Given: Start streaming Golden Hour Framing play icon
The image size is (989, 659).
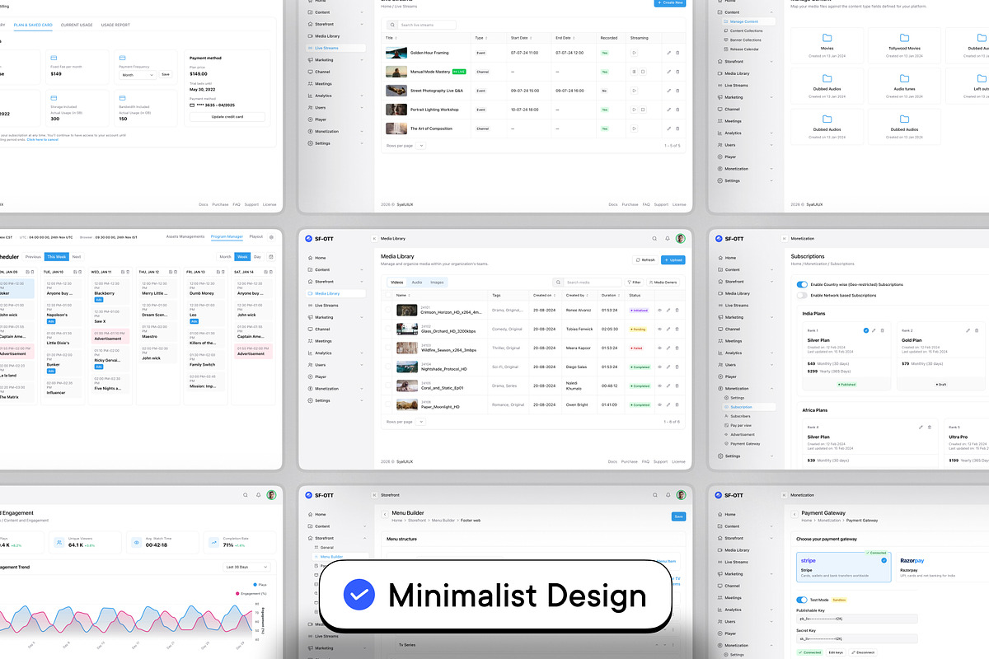Looking at the screenshot, I should pos(634,53).
